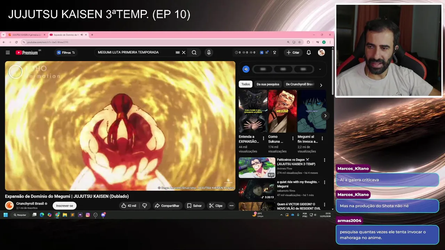Like the video with 42 mil thumbs up
Screen dimensions: 445x250
coord(128,206)
